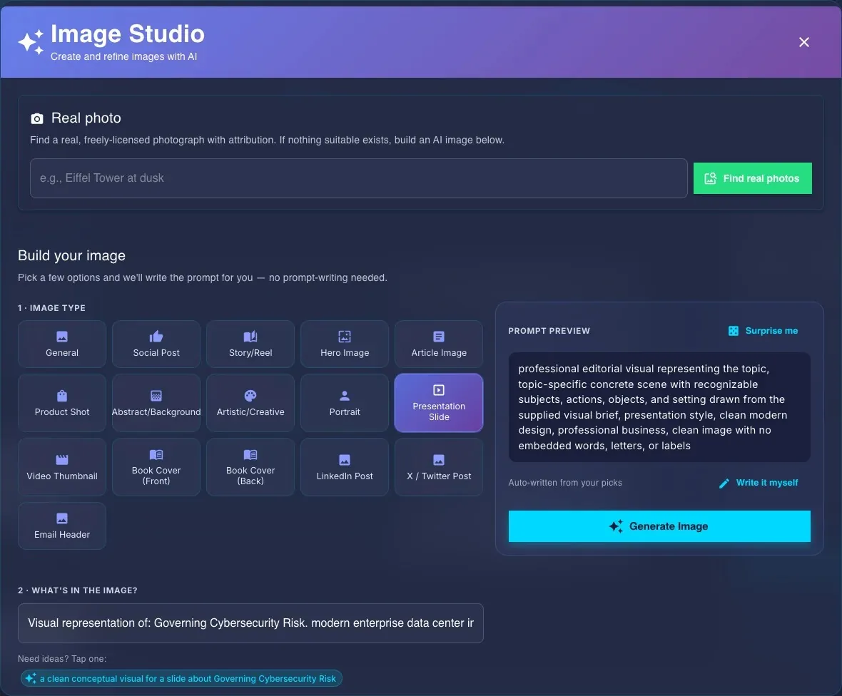
Task: Click the sparkle icon on Generate Image
Action: point(616,526)
